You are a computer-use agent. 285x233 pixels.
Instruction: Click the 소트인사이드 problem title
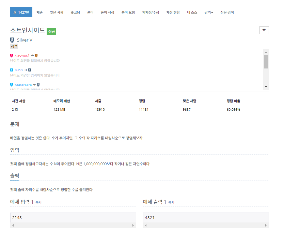[x=28, y=30]
